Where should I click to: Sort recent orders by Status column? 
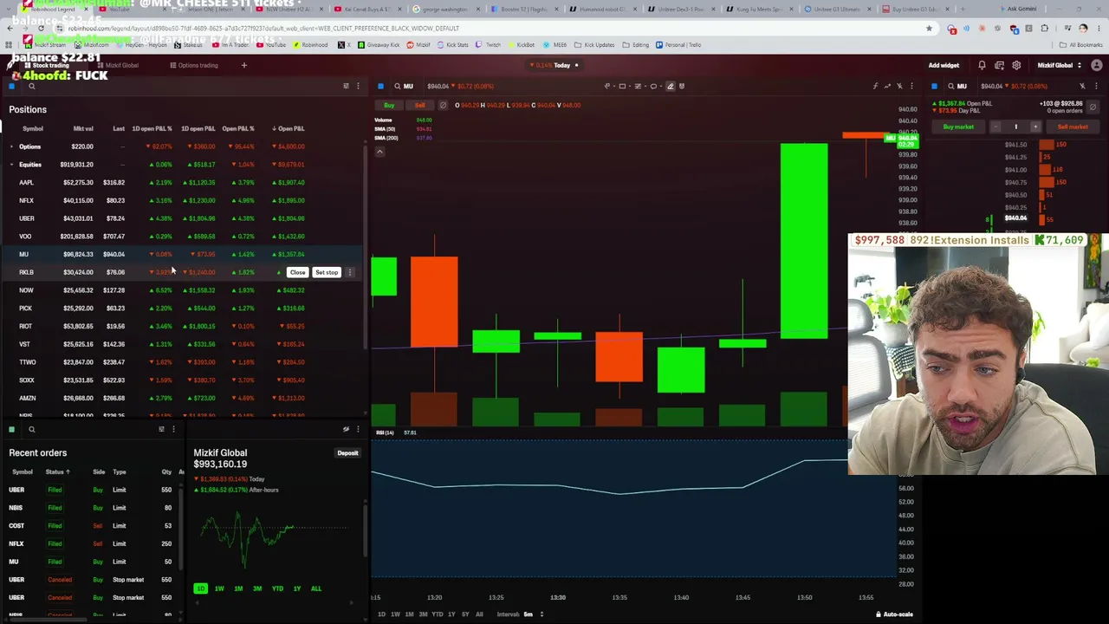(57, 471)
